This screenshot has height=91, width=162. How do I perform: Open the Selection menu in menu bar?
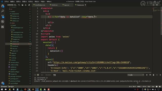pos(18,2)
